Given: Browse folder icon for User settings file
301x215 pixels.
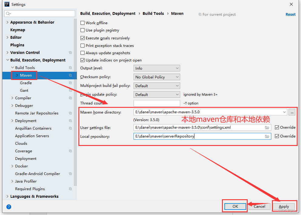Looking at the screenshot, I should point(267,128).
